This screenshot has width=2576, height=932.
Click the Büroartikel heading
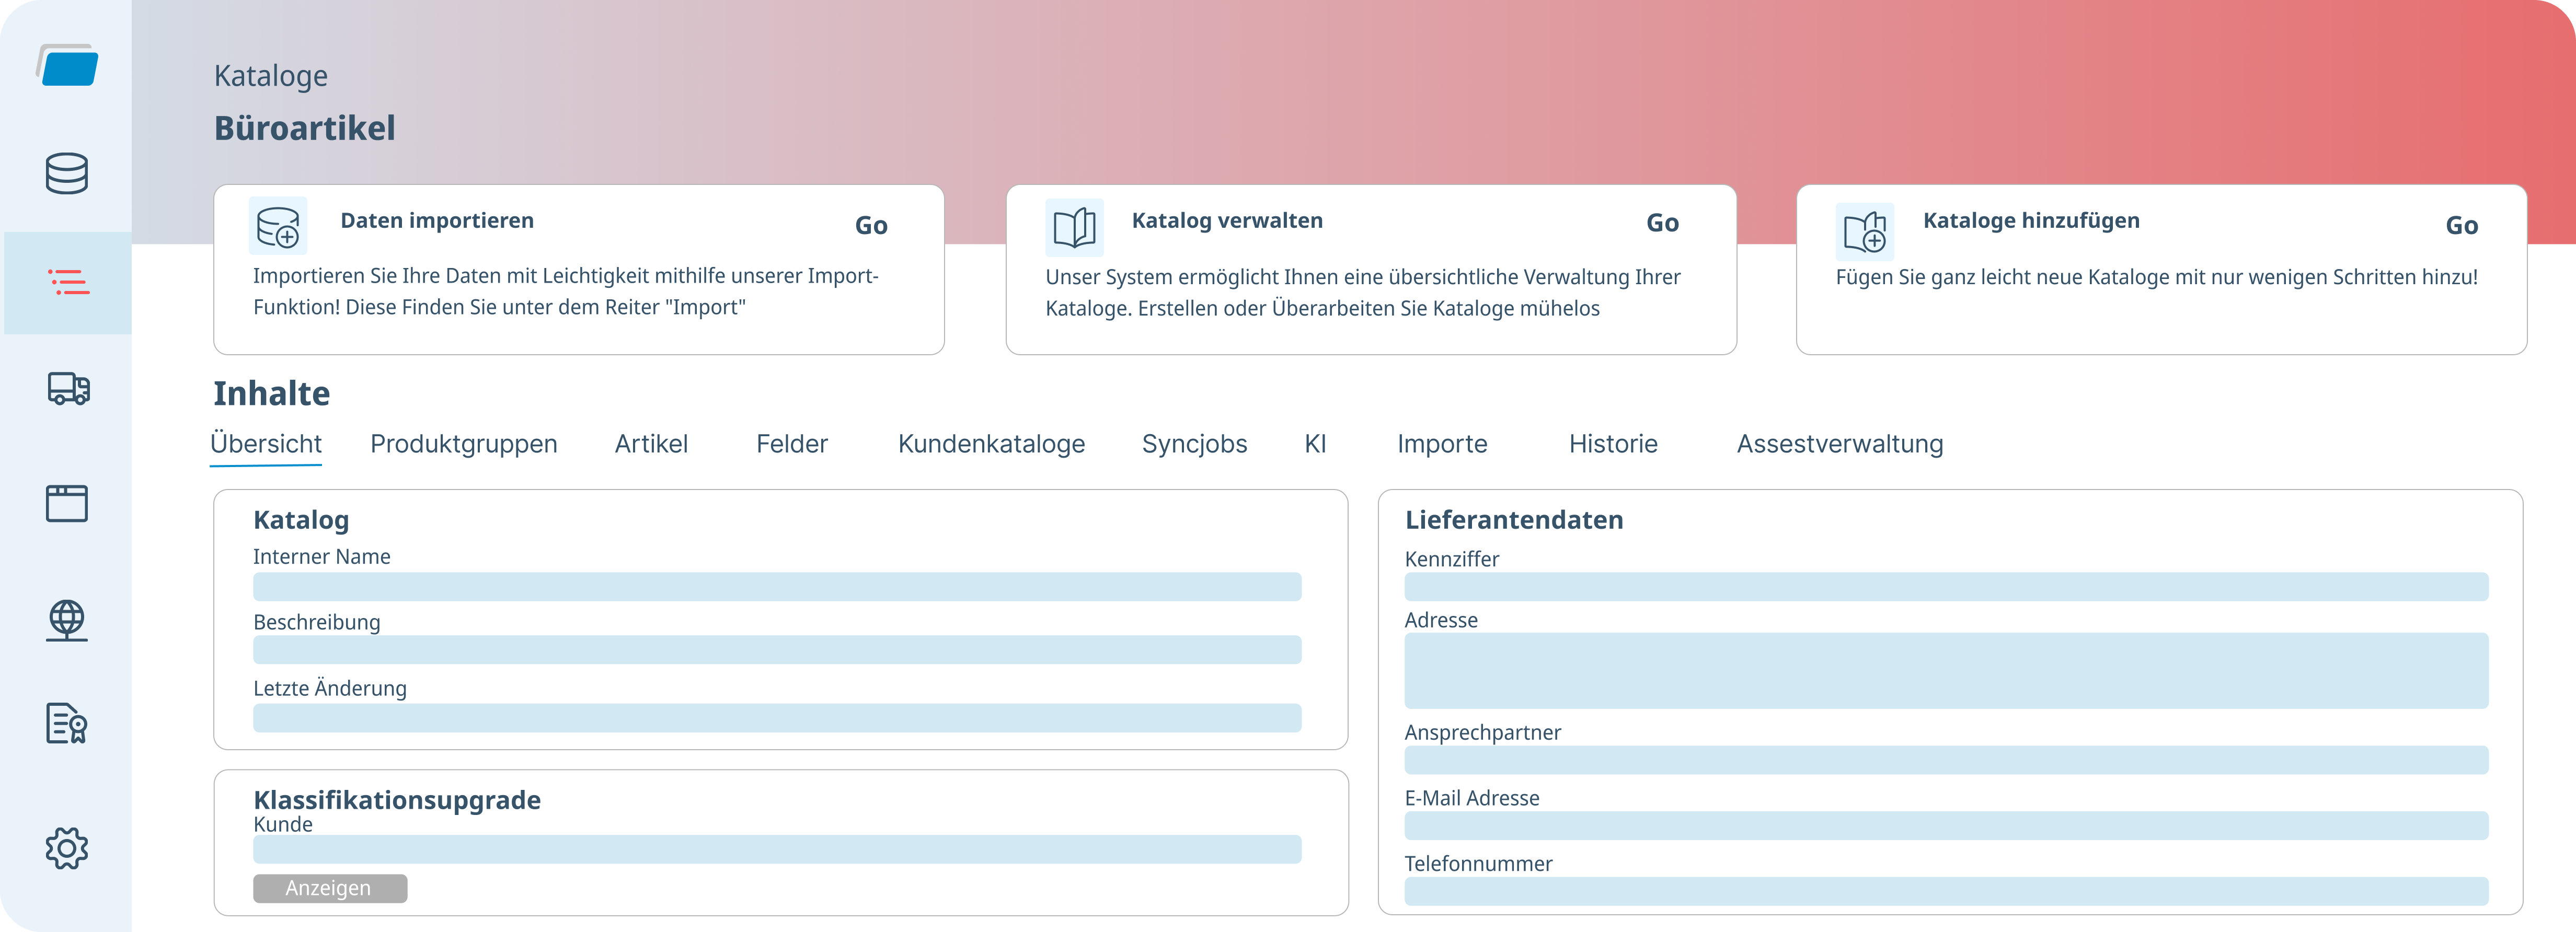click(x=305, y=129)
